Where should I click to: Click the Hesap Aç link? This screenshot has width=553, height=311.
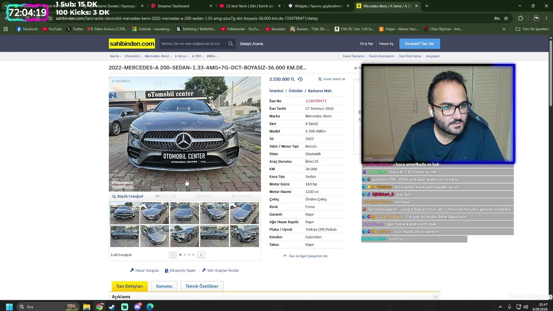[x=386, y=44]
